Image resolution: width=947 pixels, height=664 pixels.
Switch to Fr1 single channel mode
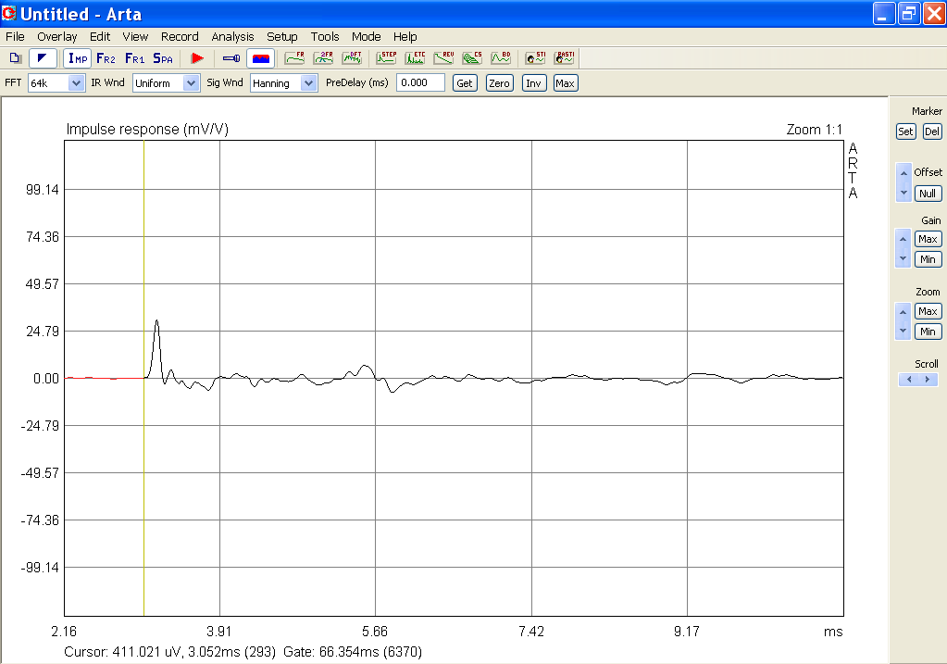pos(134,58)
